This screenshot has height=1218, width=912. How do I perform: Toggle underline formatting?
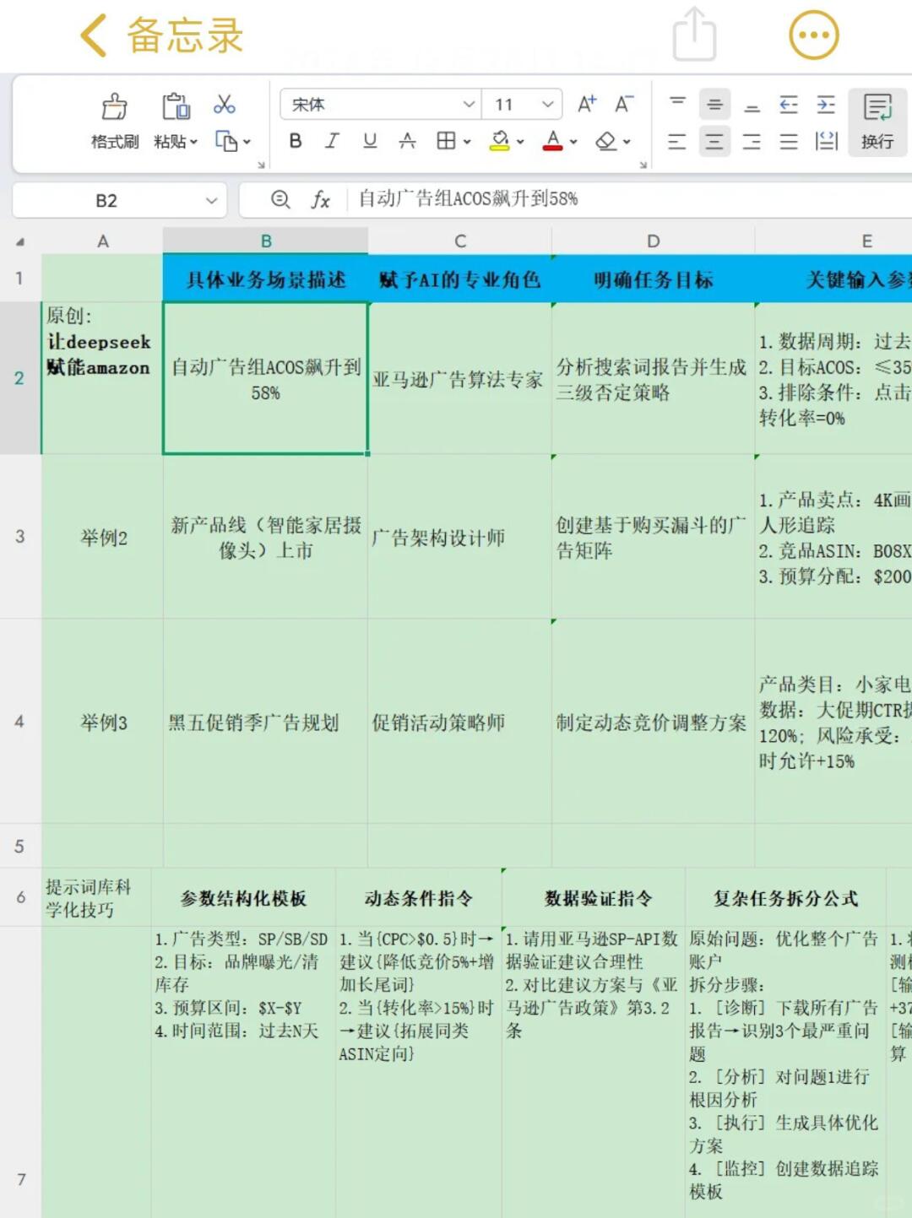[x=370, y=141]
